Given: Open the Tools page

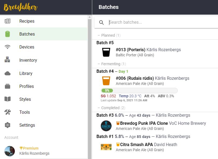Looking at the screenshot, I should [44, 112].
